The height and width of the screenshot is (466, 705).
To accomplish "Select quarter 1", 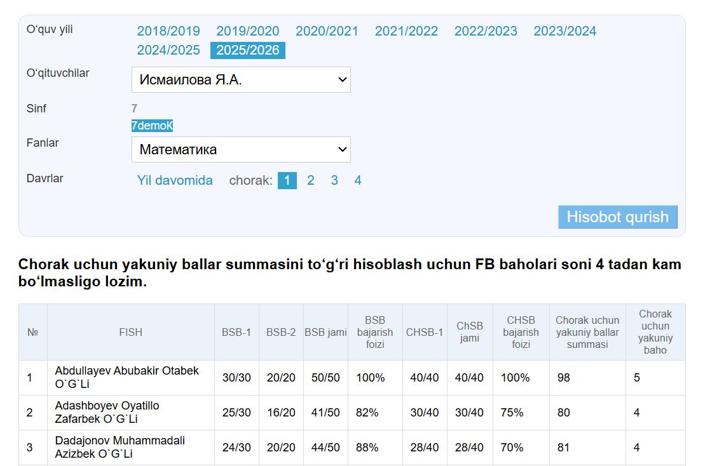I will coord(287,180).
